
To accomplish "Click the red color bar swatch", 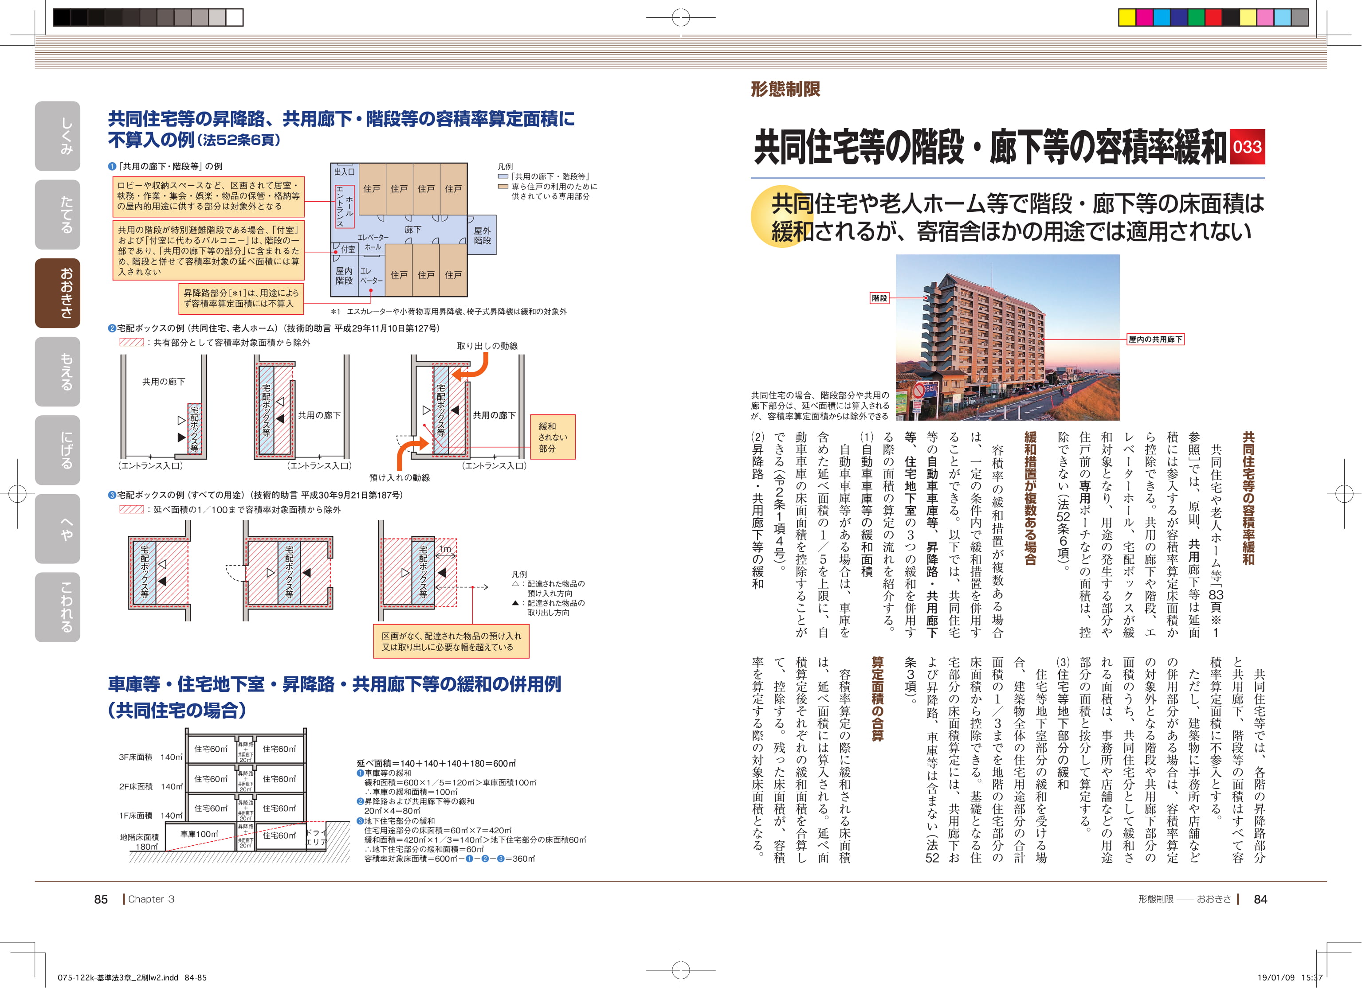I will point(1214,17).
